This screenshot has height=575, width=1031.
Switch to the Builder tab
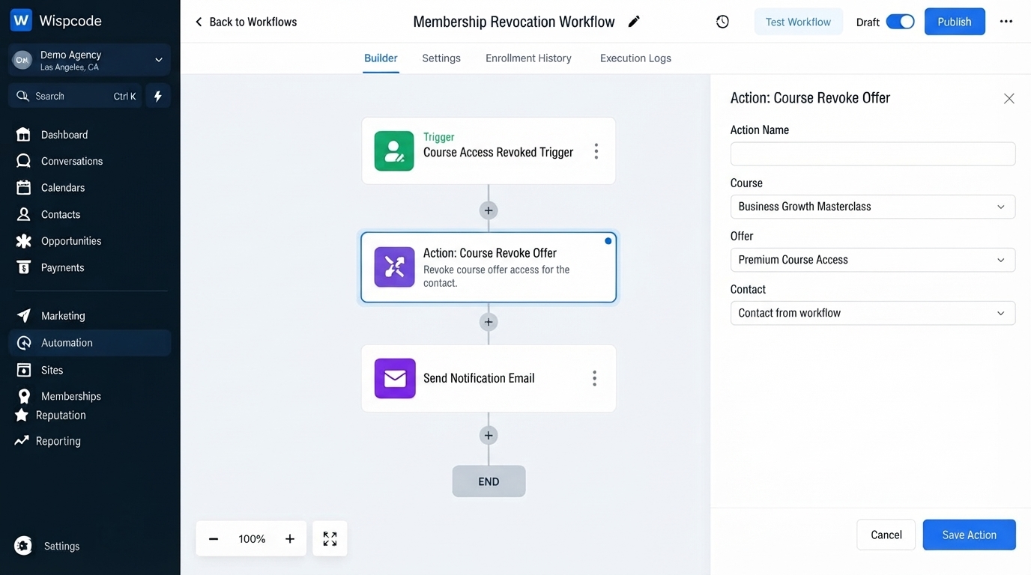[x=381, y=58]
